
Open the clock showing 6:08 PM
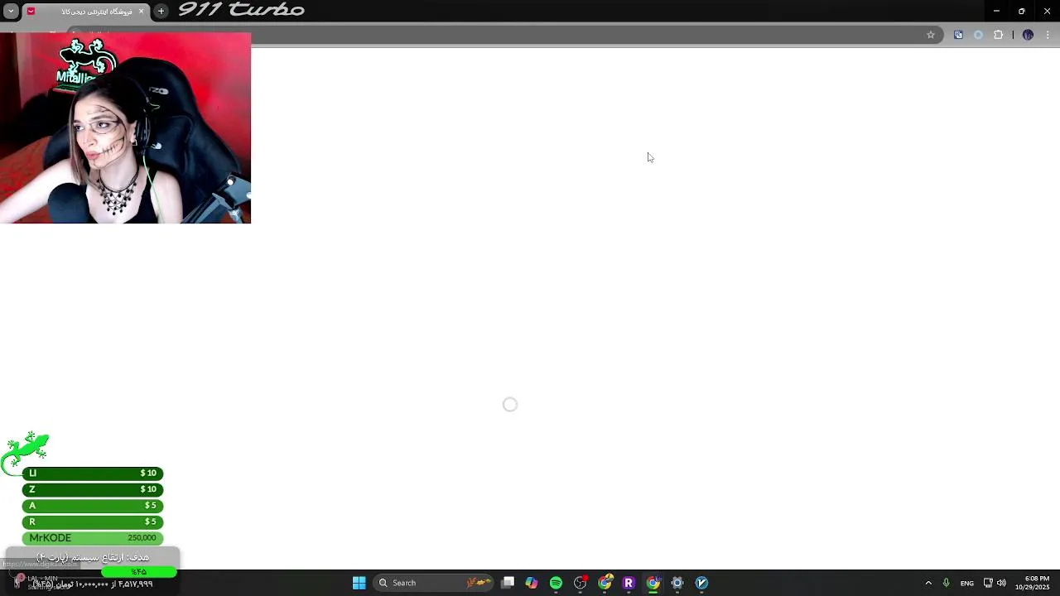pos(1033,583)
